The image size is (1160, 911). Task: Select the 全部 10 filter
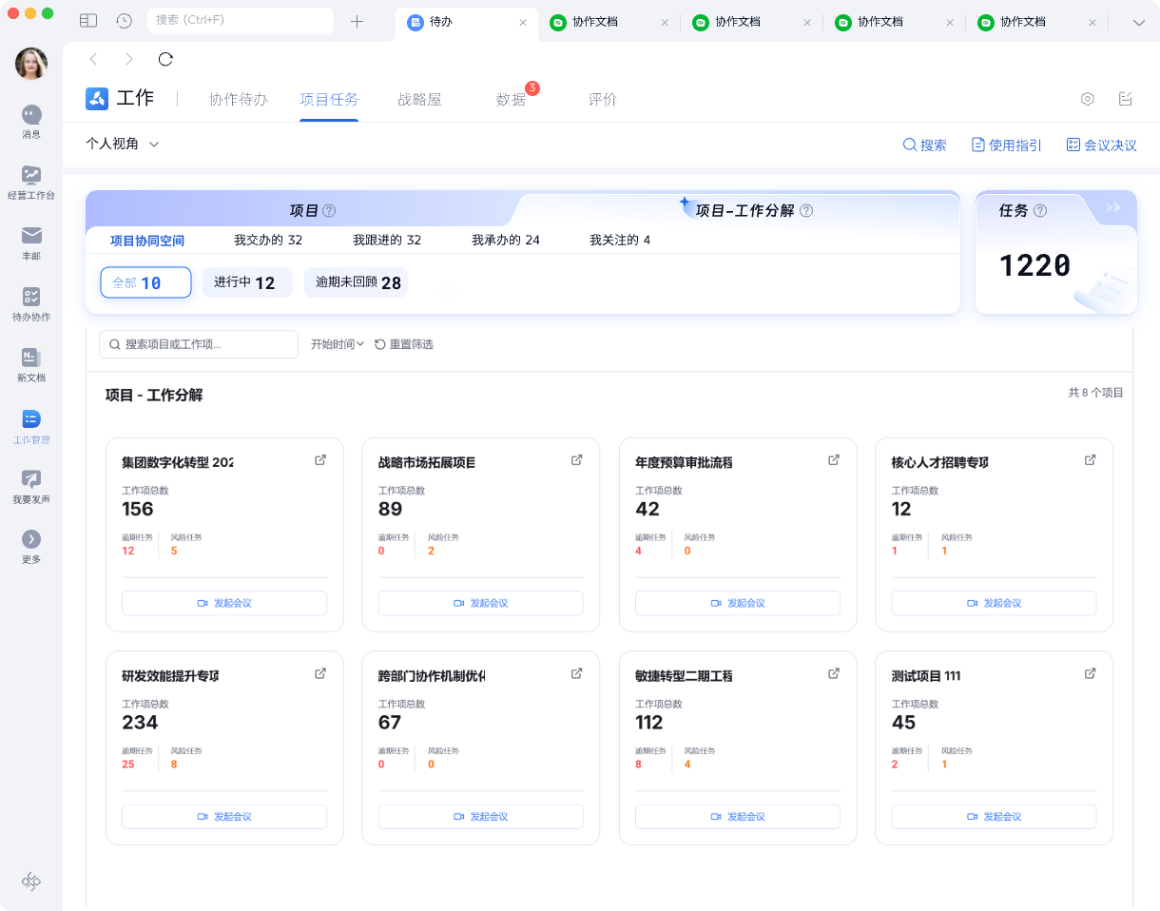(x=145, y=282)
